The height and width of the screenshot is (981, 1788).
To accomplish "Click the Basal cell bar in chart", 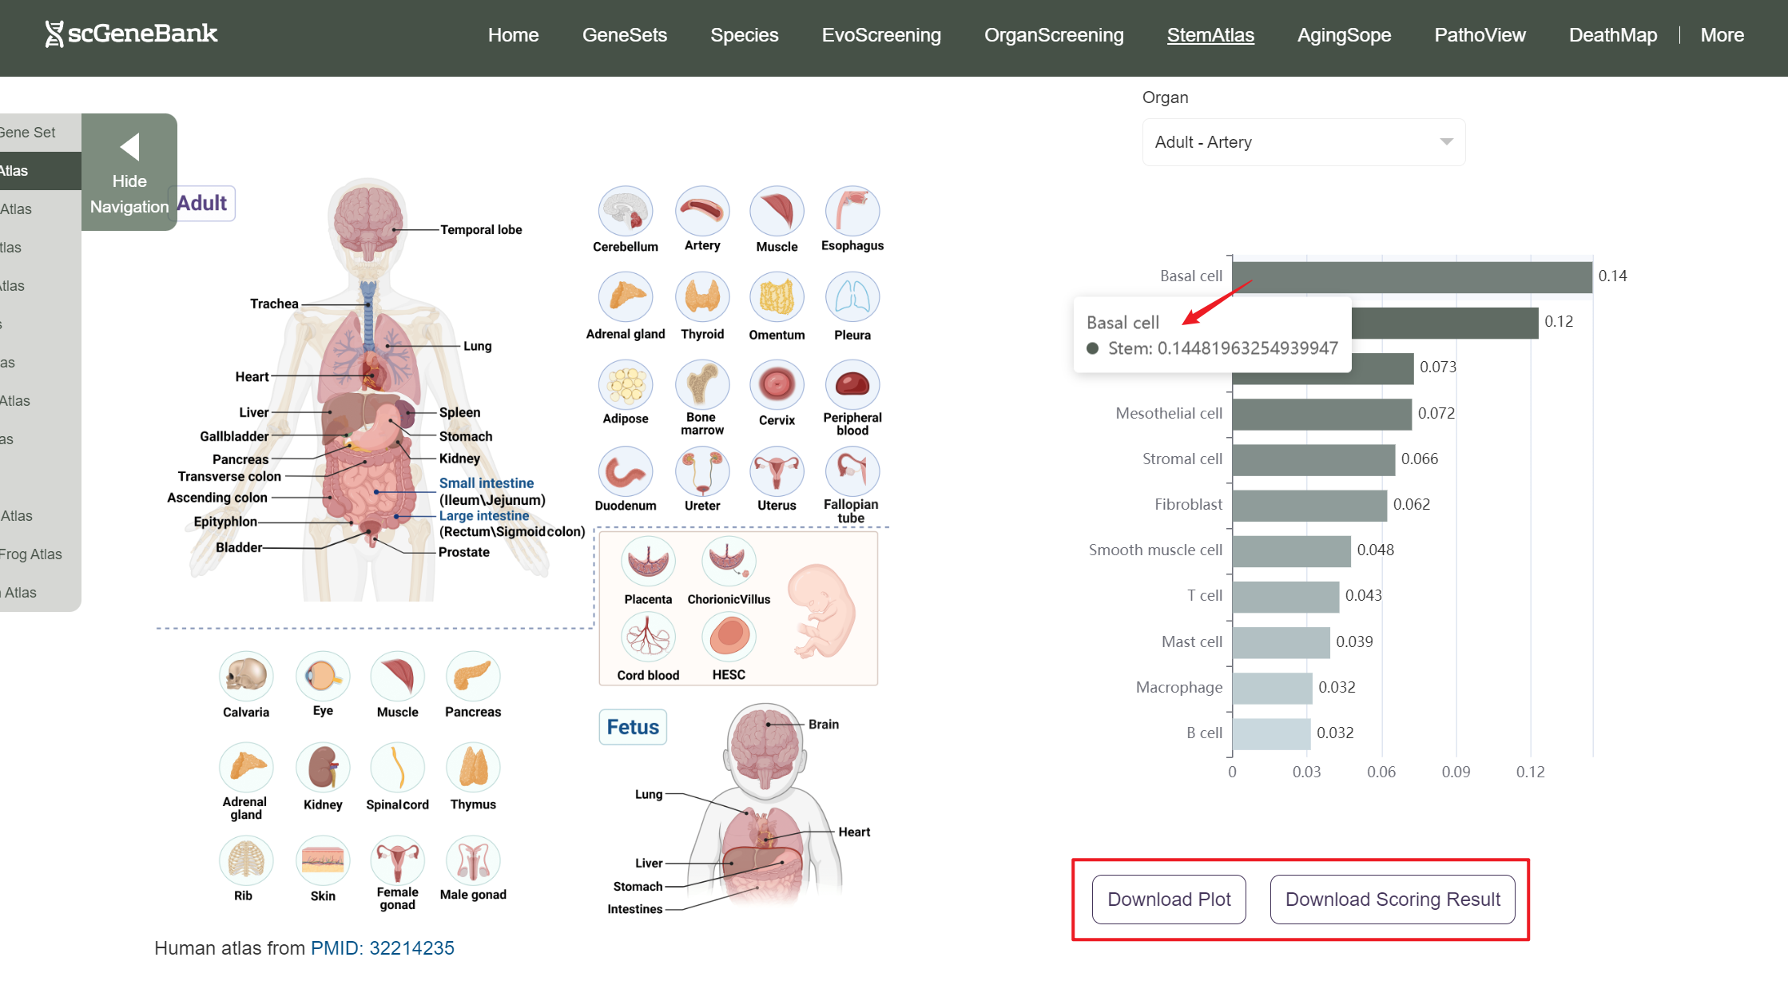I will click(x=1412, y=276).
